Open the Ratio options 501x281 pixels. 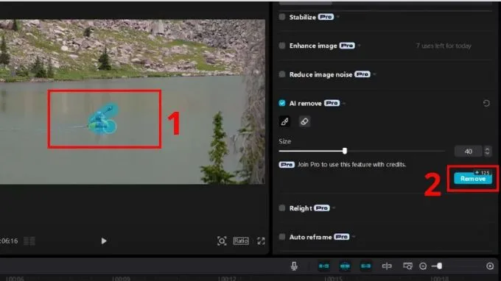241,241
